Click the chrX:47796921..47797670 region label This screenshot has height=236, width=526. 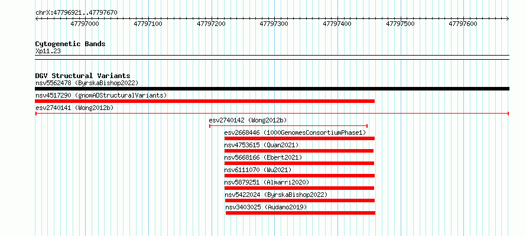76,13
